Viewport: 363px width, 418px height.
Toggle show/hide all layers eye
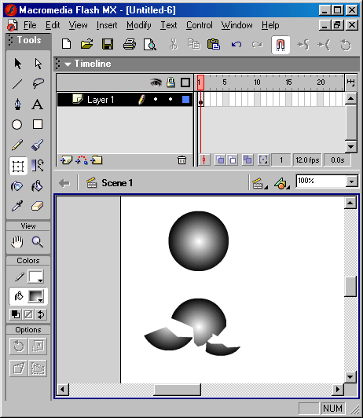(x=156, y=82)
